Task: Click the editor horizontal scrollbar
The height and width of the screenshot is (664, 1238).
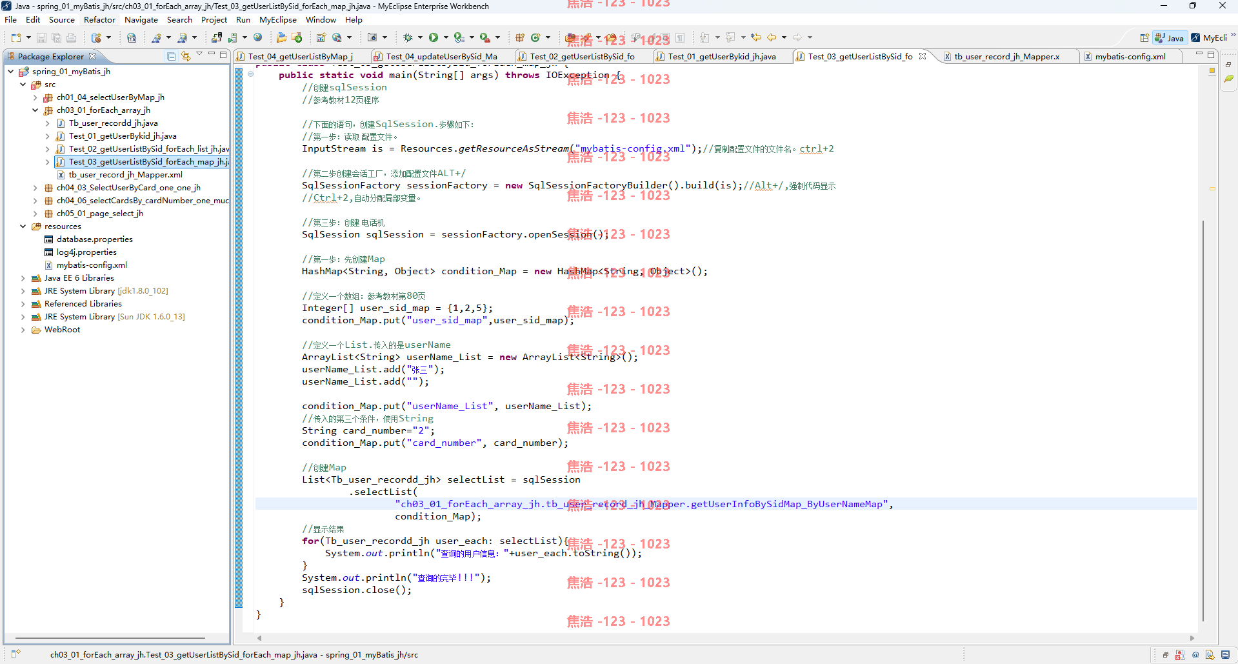Action: [x=726, y=638]
